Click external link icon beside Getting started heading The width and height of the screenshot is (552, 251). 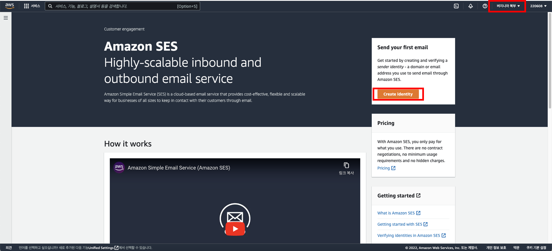[418, 195]
